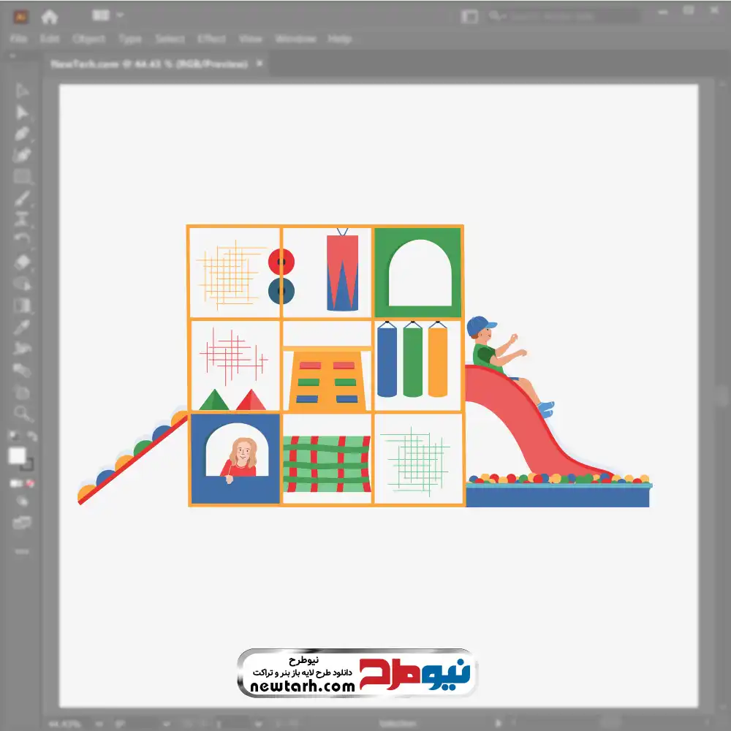Set fill to None
This screenshot has width=731, height=731.
tap(31, 483)
